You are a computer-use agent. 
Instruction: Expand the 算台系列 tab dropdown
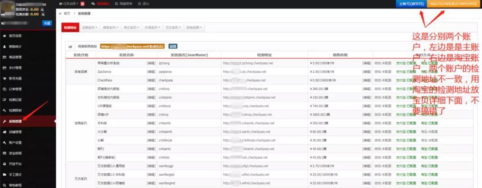click(131, 28)
